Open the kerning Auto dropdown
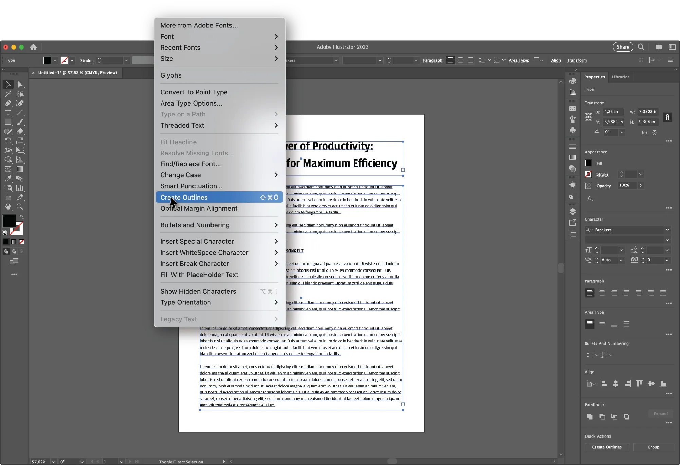This screenshot has height=465, width=680. pos(621,260)
